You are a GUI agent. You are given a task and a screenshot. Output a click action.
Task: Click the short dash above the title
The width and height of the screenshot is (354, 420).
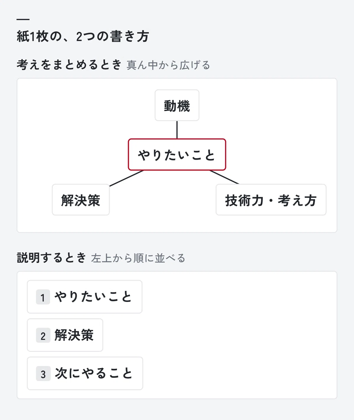point(23,19)
